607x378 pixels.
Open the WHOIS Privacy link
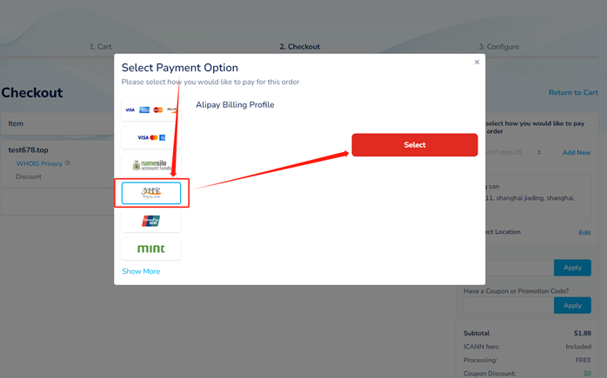coord(39,163)
